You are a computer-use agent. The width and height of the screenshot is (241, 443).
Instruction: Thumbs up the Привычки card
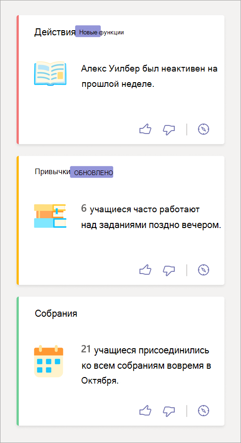pyautogui.click(x=146, y=270)
